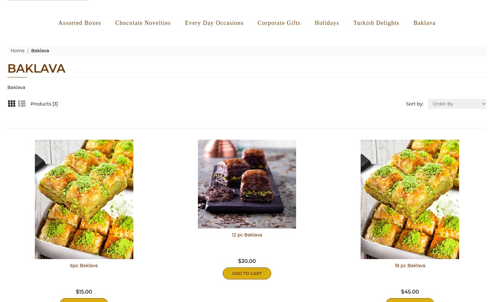Select Holidays in navigation
The image size is (494, 302).
coord(327,23)
